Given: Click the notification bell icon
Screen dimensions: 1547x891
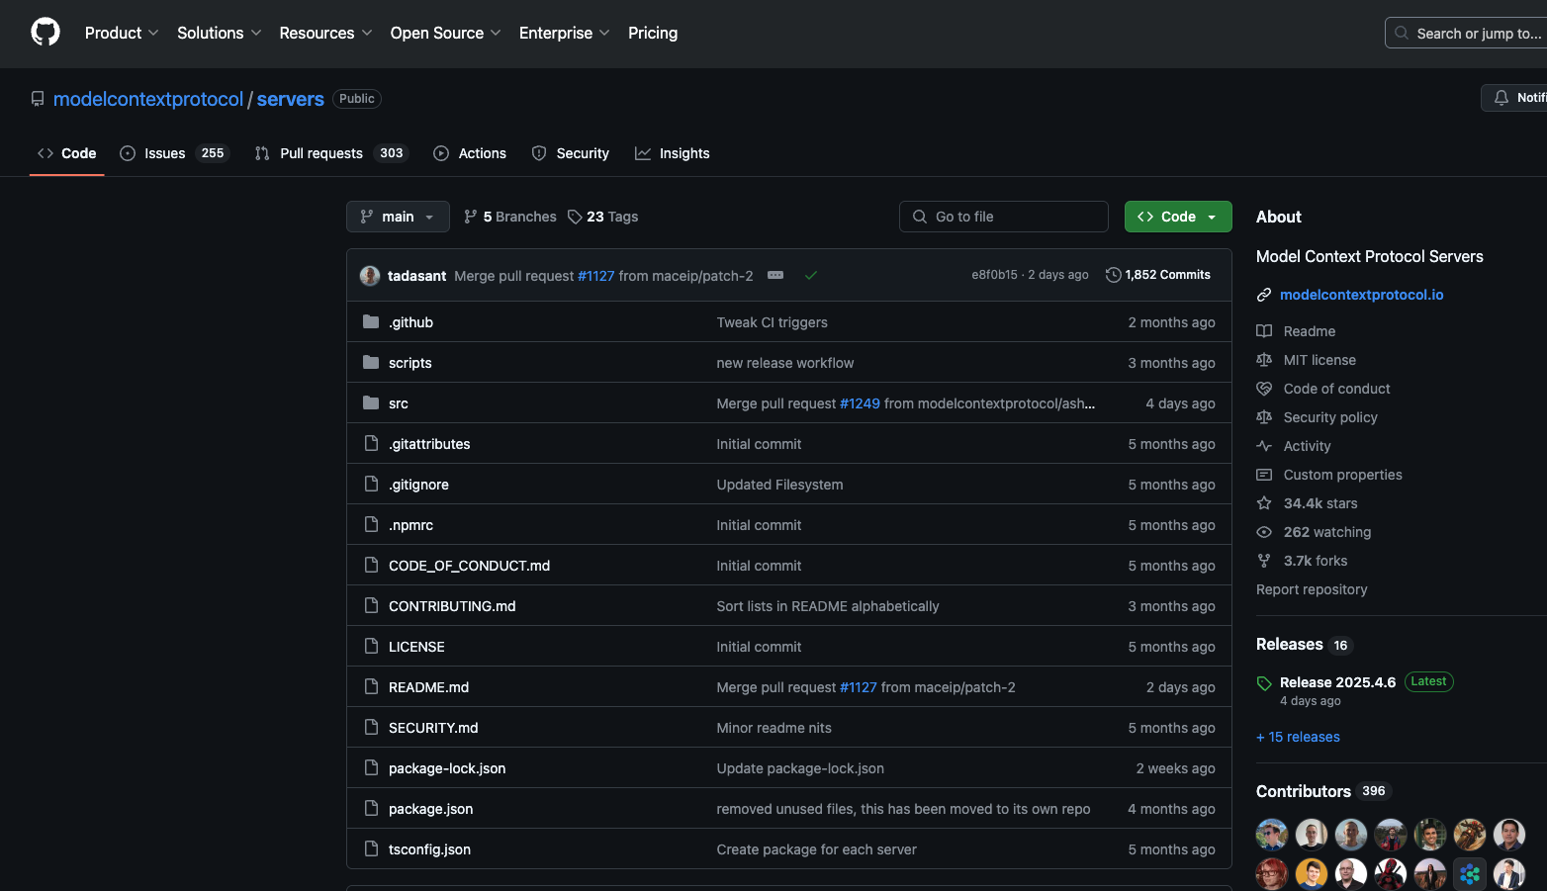Looking at the screenshot, I should click(x=1501, y=98).
